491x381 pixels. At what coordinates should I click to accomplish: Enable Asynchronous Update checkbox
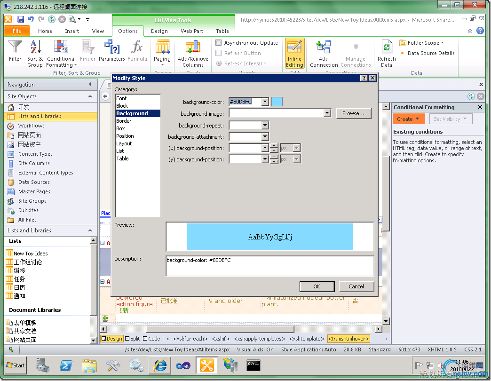(219, 43)
